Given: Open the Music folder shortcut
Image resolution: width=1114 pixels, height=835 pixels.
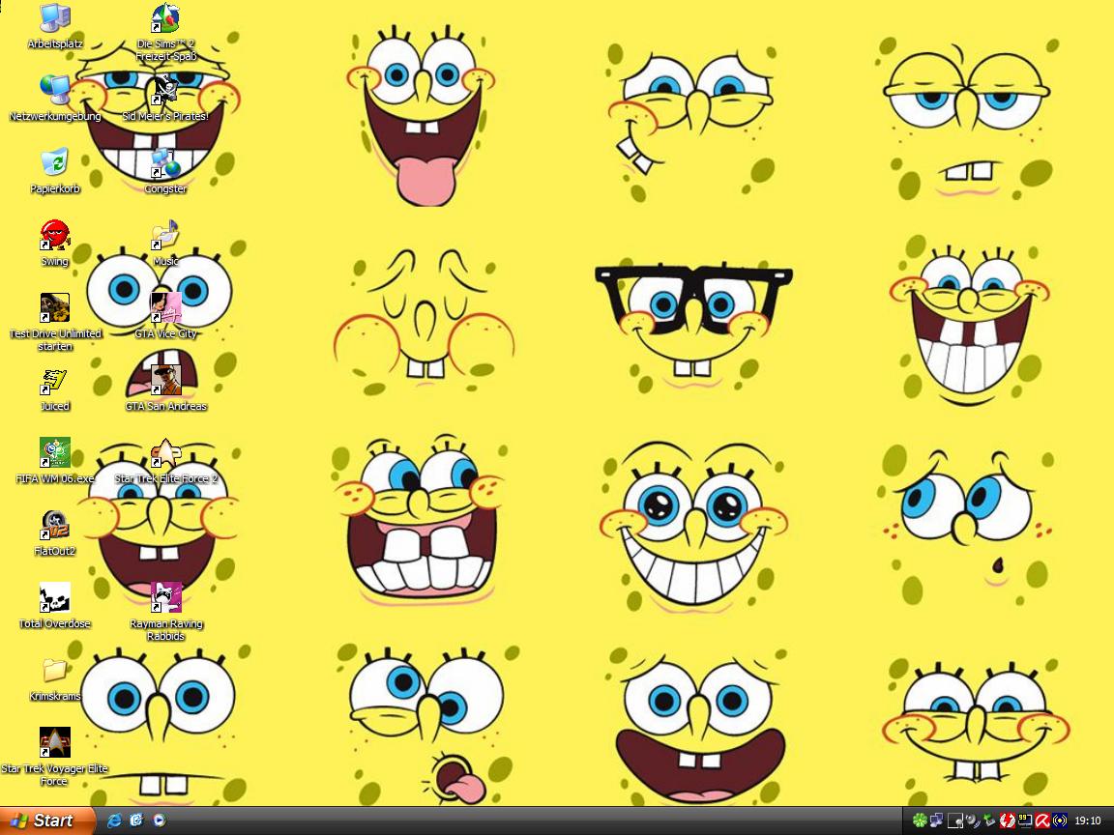Looking at the screenshot, I should tap(166, 236).
